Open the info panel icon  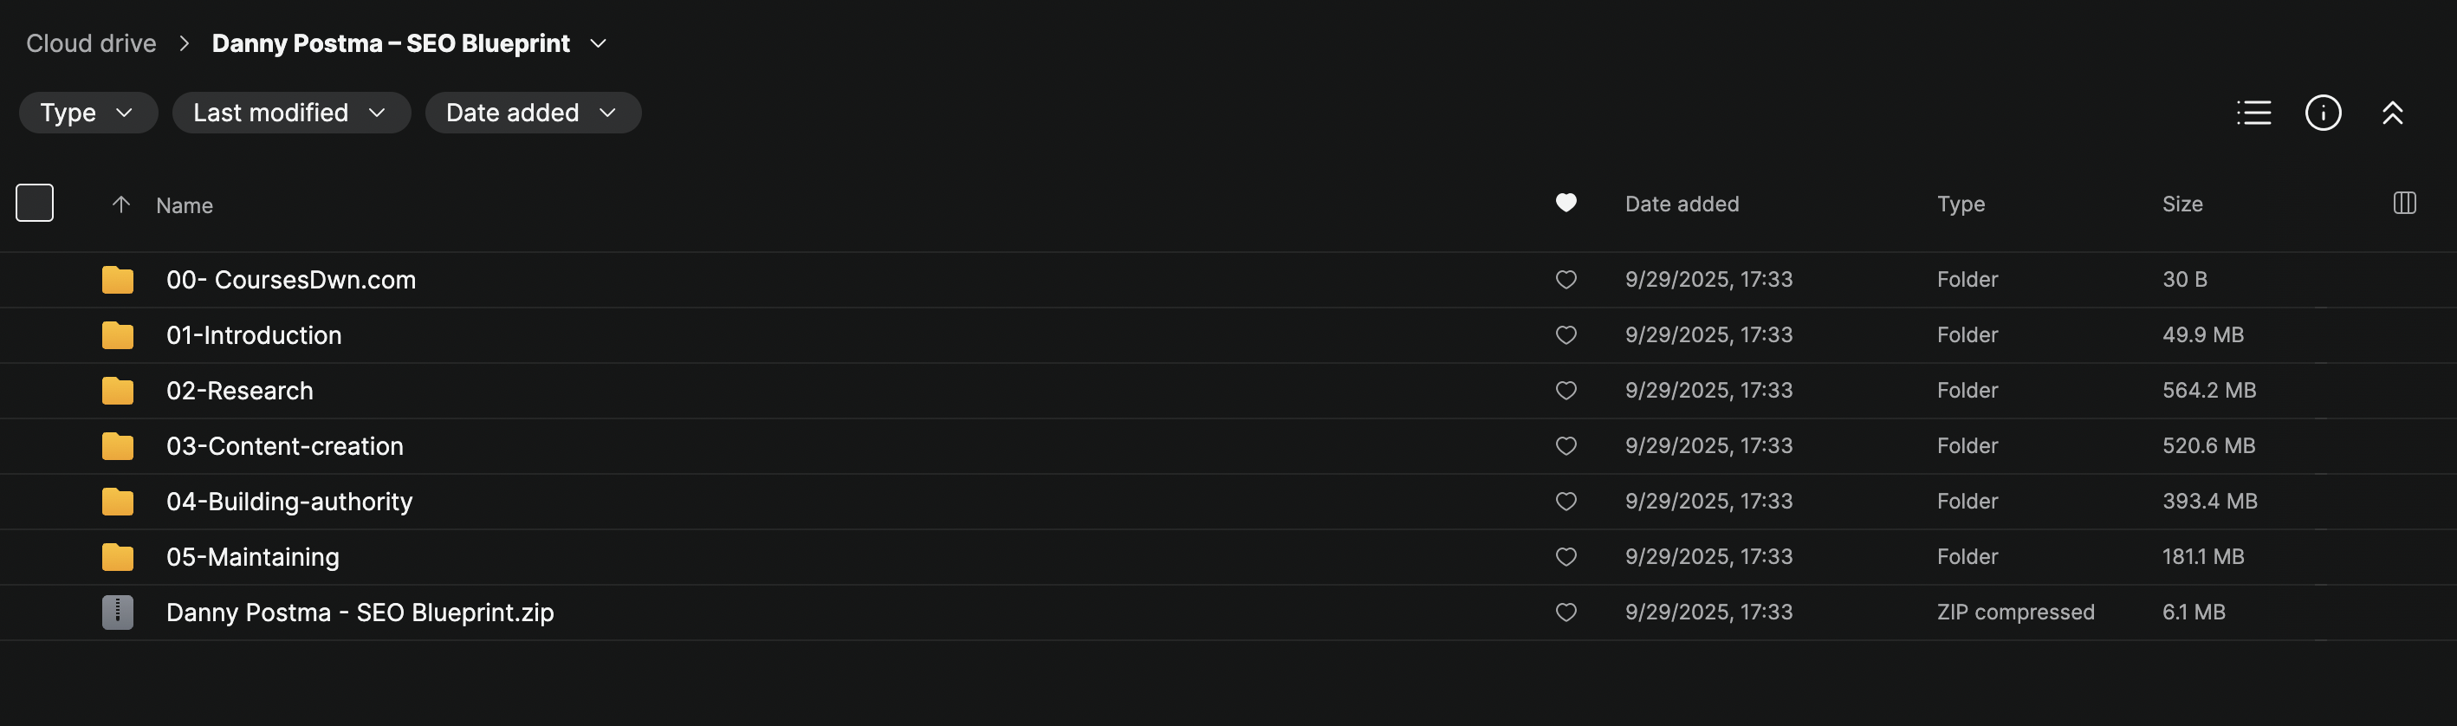pyautogui.click(x=2323, y=113)
